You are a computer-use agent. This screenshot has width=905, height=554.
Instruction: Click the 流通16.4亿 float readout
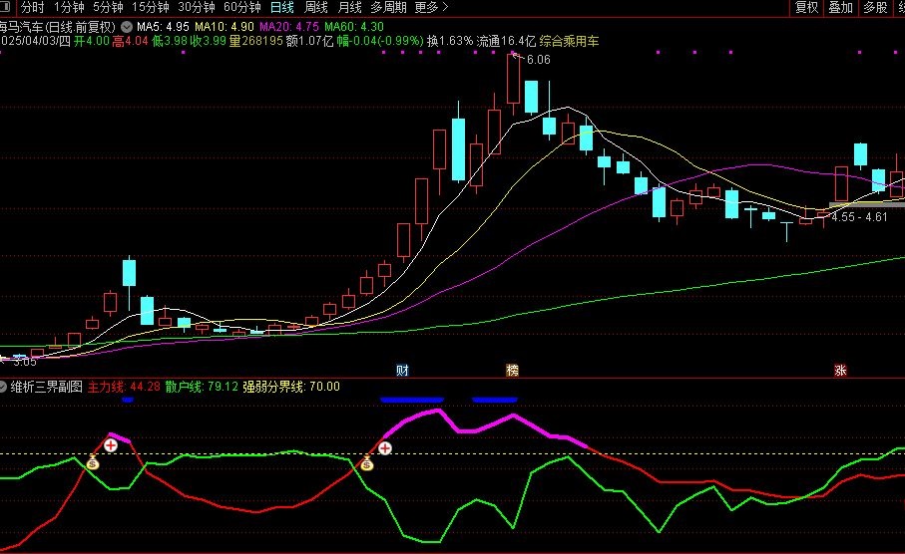point(506,41)
